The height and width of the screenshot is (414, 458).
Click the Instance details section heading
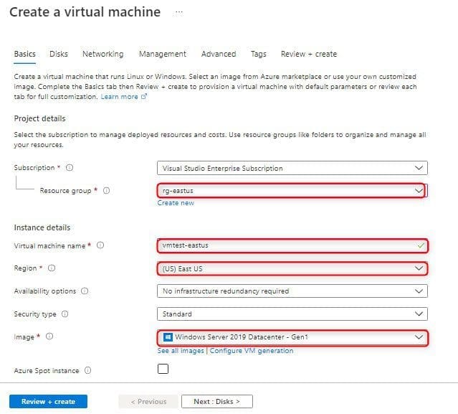pos(42,227)
